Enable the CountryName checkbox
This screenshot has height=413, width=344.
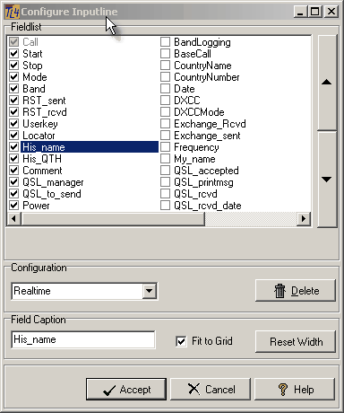(x=165, y=66)
